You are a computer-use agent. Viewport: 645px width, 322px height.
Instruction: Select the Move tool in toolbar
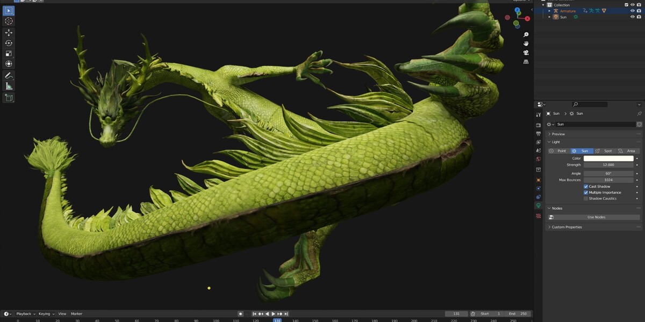9,32
